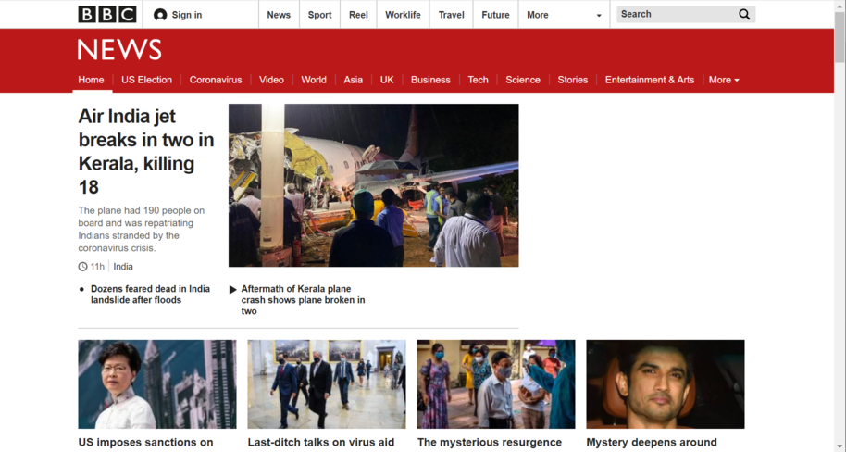
Task: Click the magnifying glass search icon
Action: (744, 15)
